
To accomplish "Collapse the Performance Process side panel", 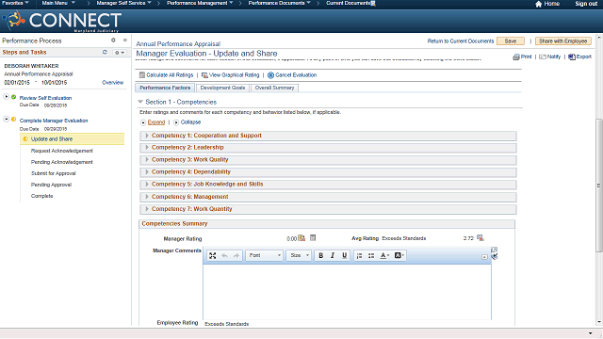I will 125,40.
